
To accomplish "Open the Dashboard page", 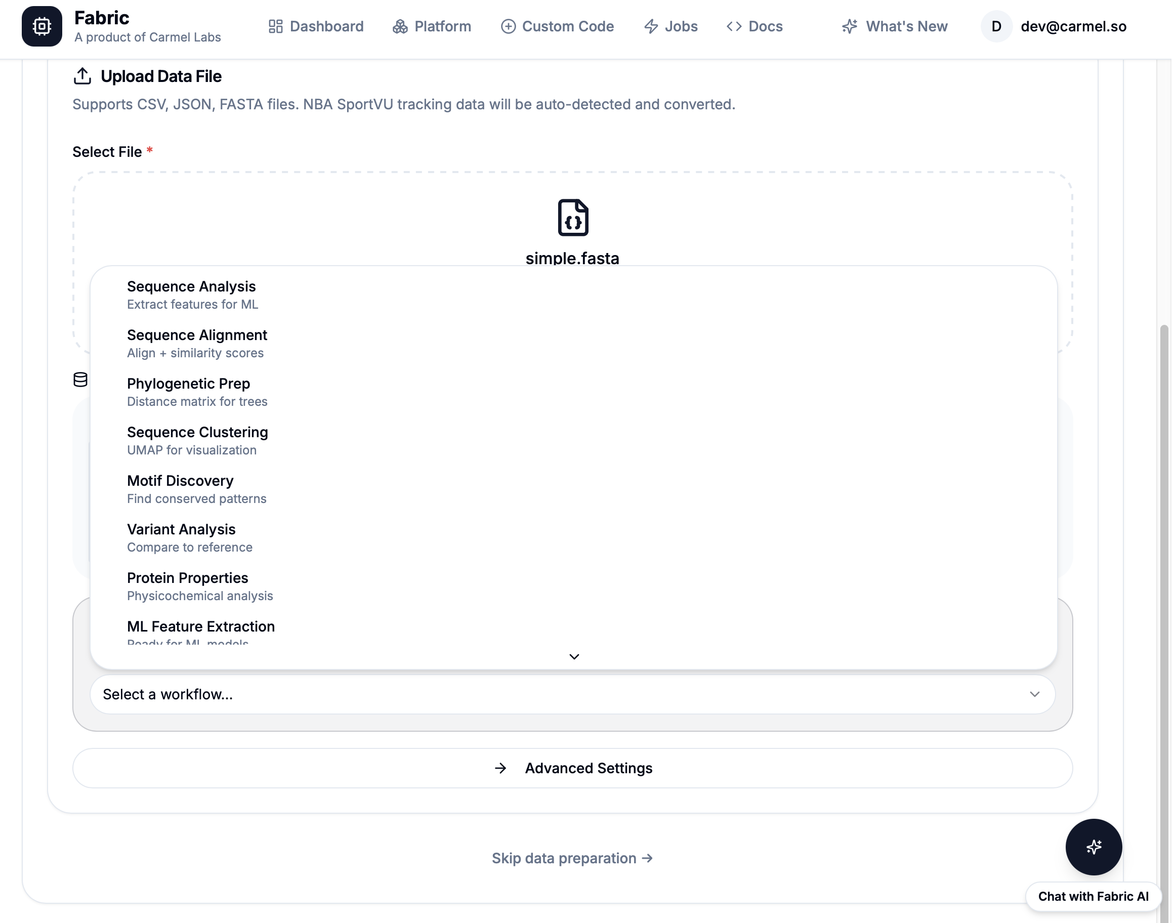I will (317, 26).
